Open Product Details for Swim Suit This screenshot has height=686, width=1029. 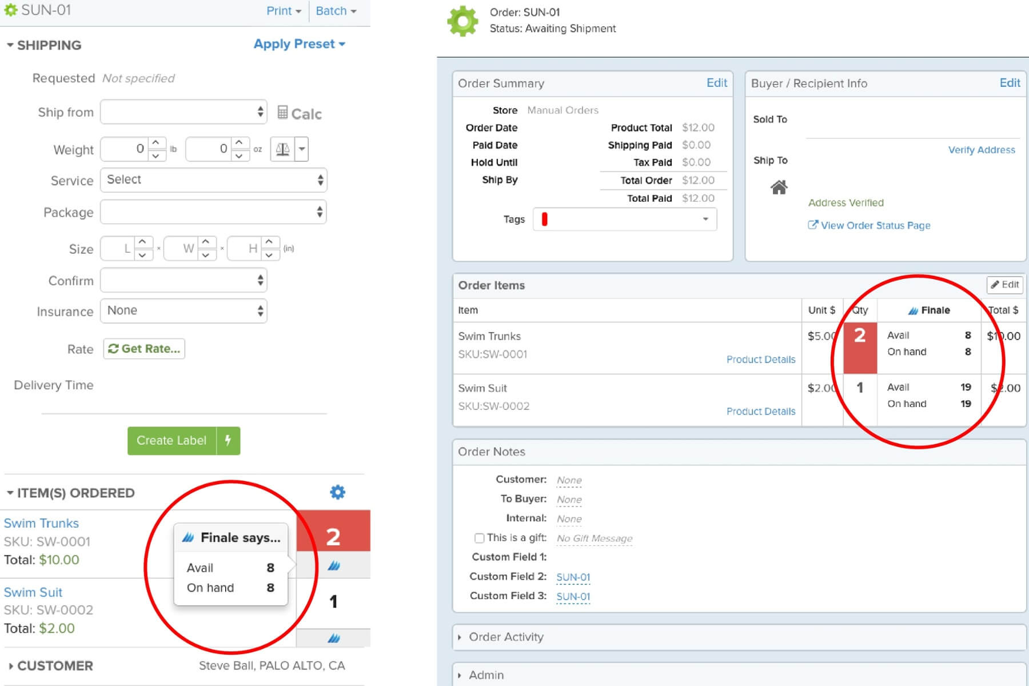[x=761, y=412]
